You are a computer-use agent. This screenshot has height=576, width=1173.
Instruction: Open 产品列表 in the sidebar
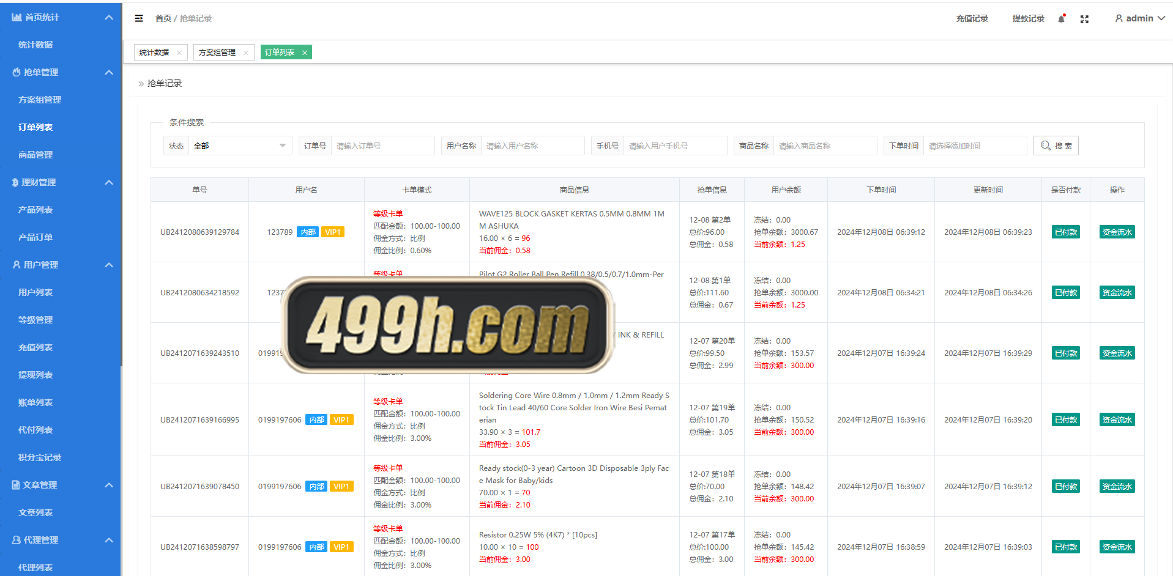pos(35,210)
